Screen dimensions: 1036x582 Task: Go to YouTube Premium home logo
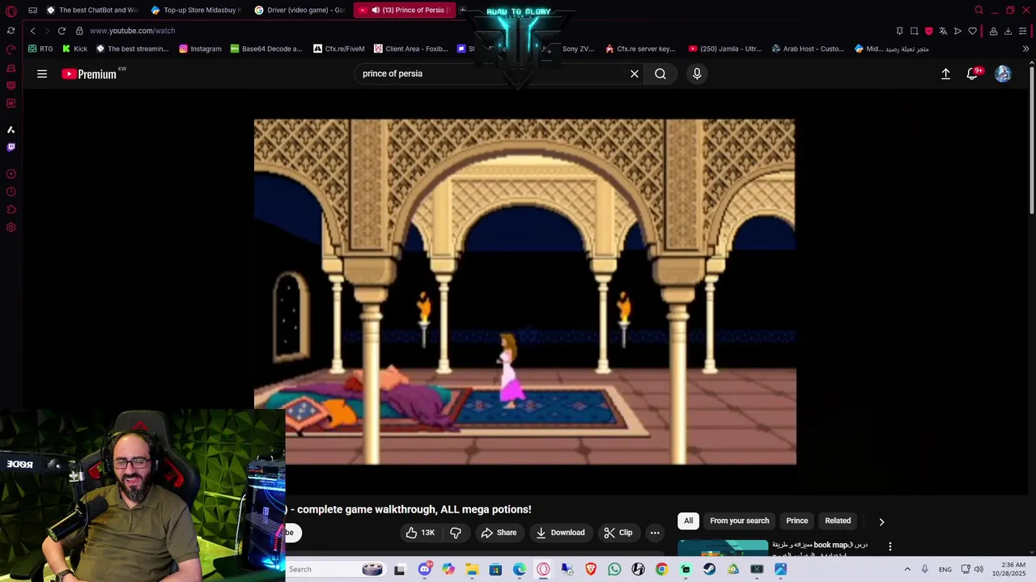point(89,74)
